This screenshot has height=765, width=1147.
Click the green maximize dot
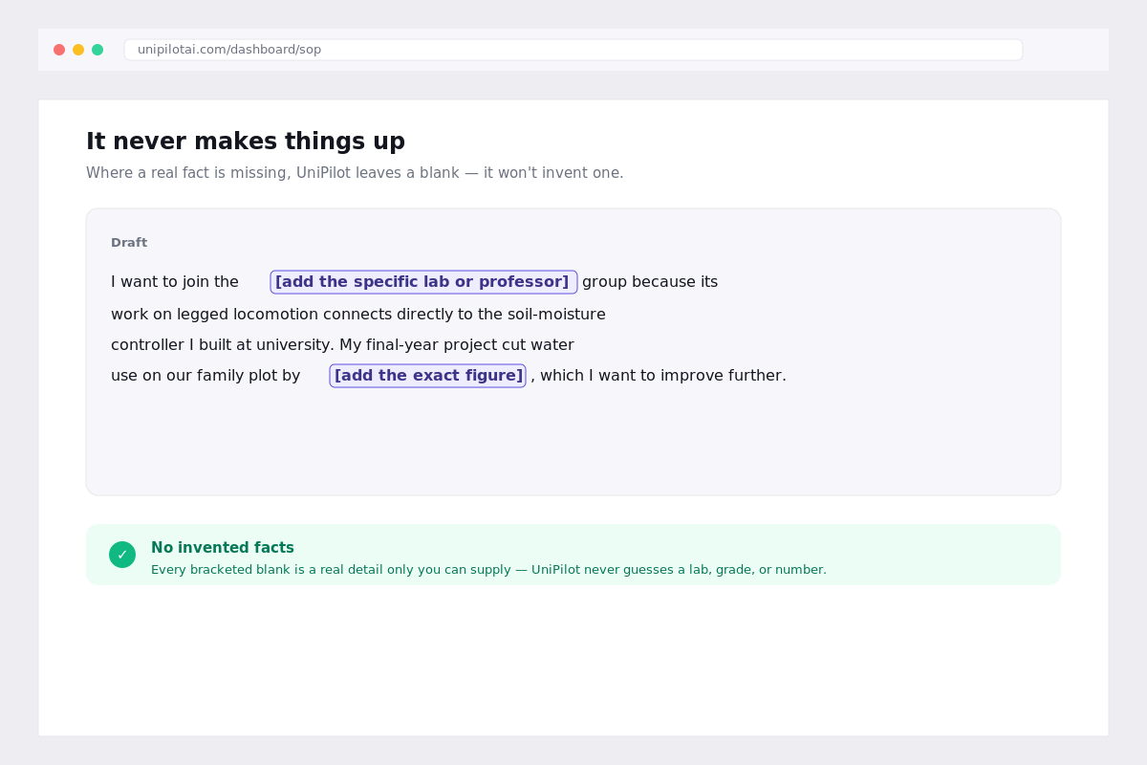click(x=97, y=50)
